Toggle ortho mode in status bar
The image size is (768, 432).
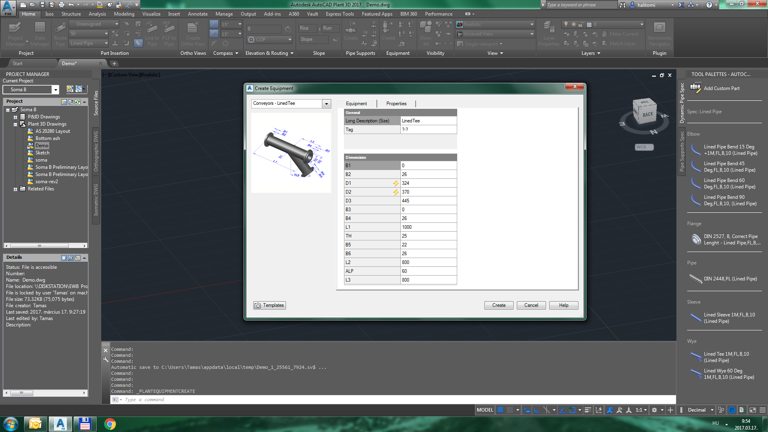(x=537, y=410)
